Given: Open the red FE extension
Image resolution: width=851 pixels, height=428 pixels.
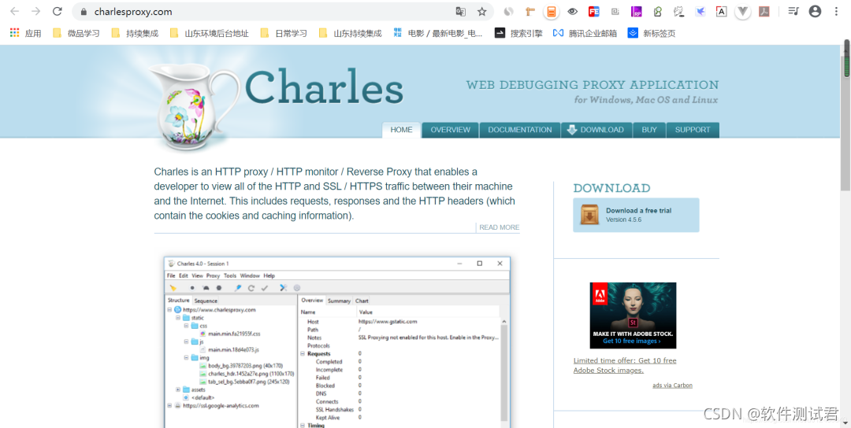Looking at the screenshot, I should tap(594, 11).
